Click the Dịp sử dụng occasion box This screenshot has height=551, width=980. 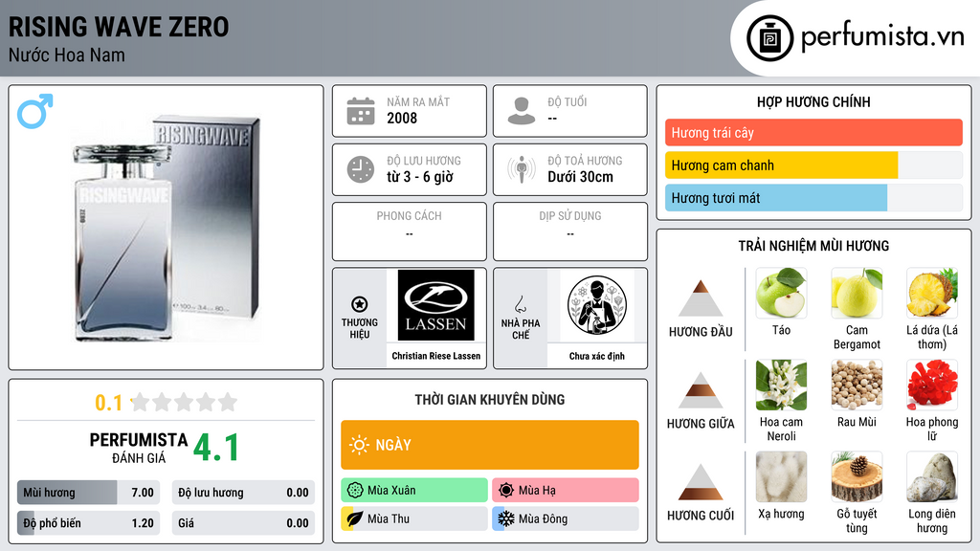pyautogui.click(x=570, y=231)
